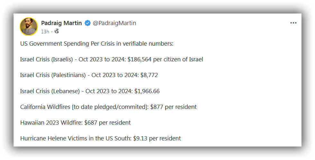Screen dimensions: 315x160
Task: Click the $8,772 amount
Action: 149,75
